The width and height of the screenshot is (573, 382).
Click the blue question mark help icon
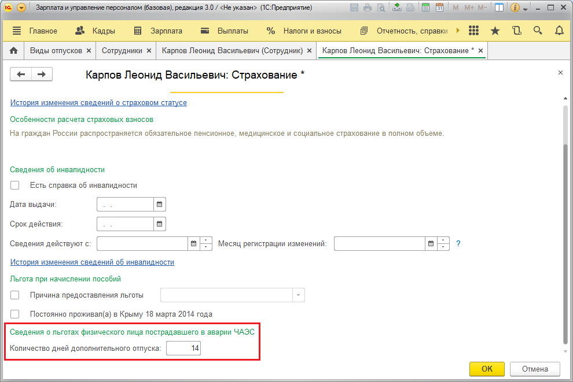coord(458,244)
